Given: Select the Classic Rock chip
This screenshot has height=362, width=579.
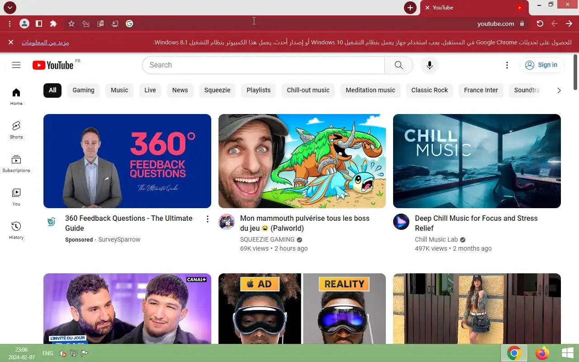Looking at the screenshot, I should click(430, 90).
